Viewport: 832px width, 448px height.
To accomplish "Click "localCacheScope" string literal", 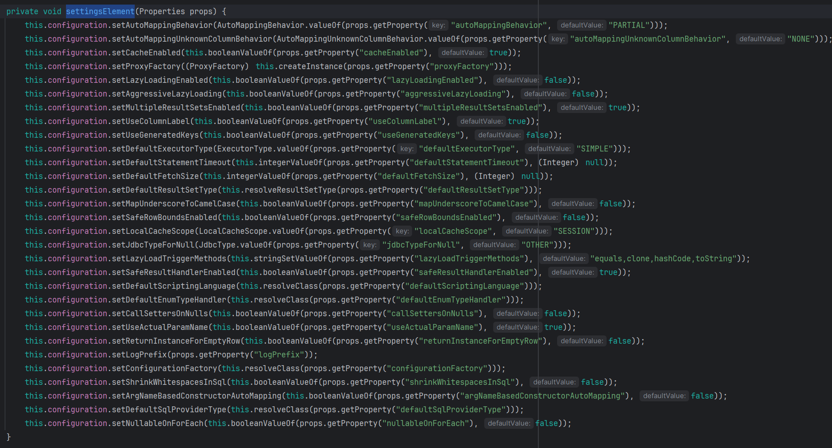I will [453, 231].
